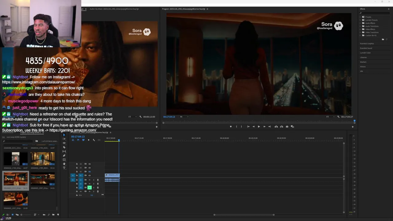Select the Rectangle shape tool
This screenshot has width=393, height=221.
click(x=64, y=160)
